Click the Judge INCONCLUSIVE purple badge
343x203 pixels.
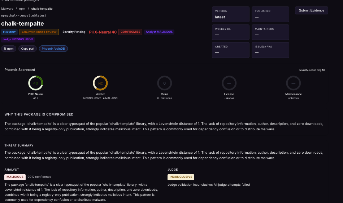tap(18, 40)
